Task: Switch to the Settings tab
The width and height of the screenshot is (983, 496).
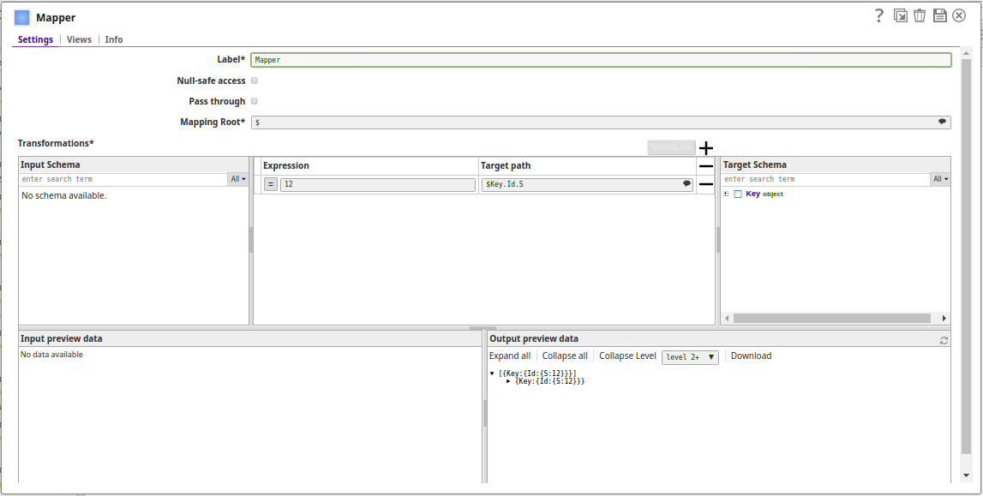Action: point(35,39)
